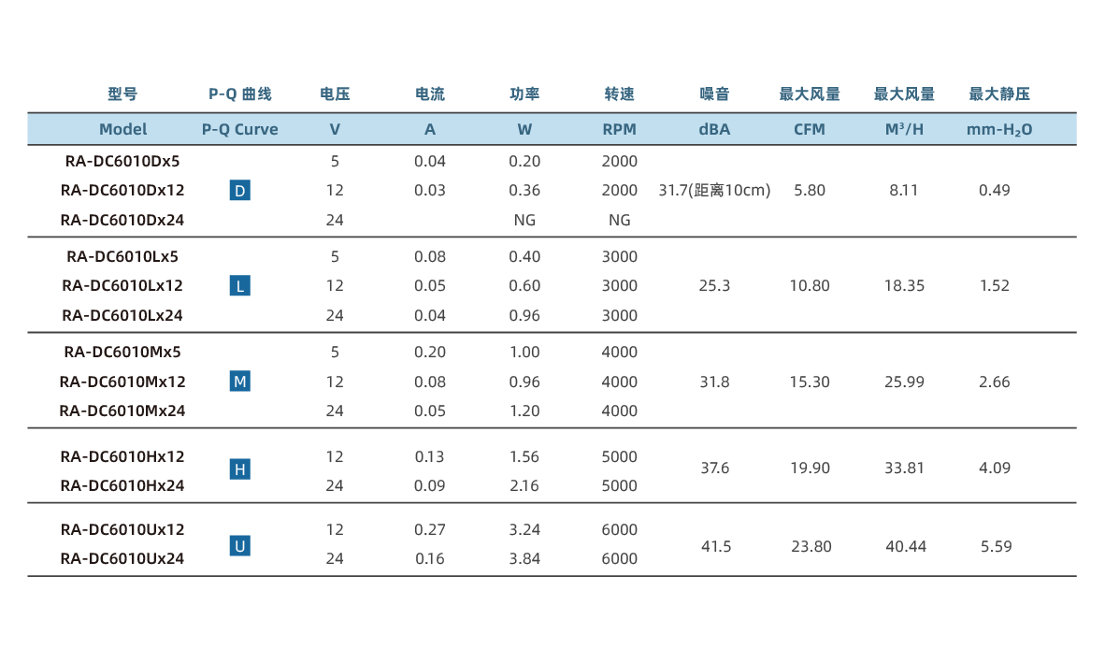Screen dimensions: 1105x663
Task: Click power value 1.56
Action: [x=524, y=456]
